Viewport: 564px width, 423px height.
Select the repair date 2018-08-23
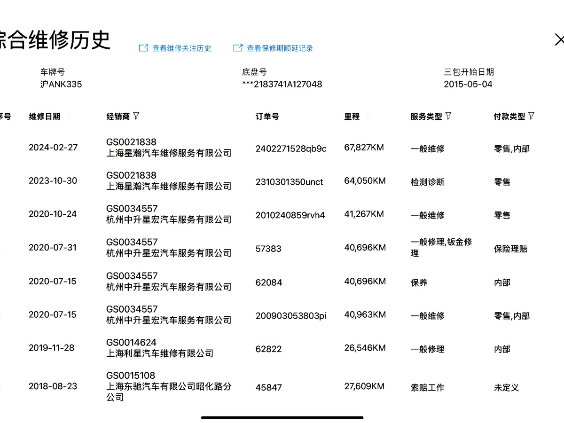(53, 386)
